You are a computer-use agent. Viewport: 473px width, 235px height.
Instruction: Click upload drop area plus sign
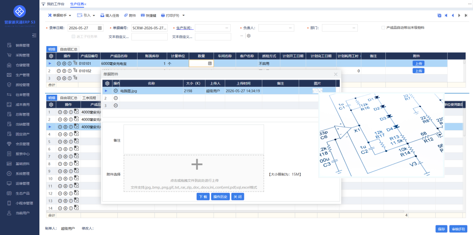[197, 164]
